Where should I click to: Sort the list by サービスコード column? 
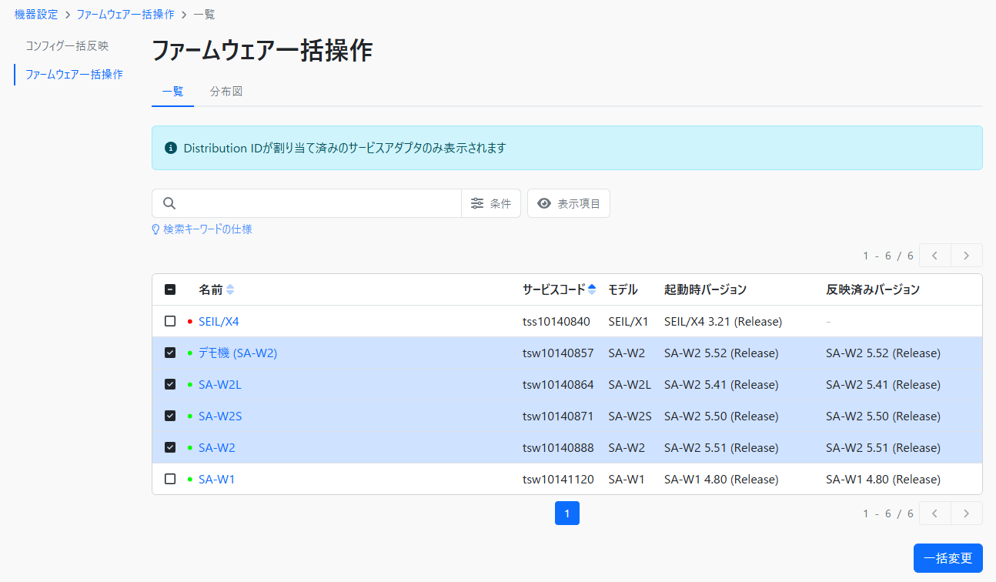point(559,289)
